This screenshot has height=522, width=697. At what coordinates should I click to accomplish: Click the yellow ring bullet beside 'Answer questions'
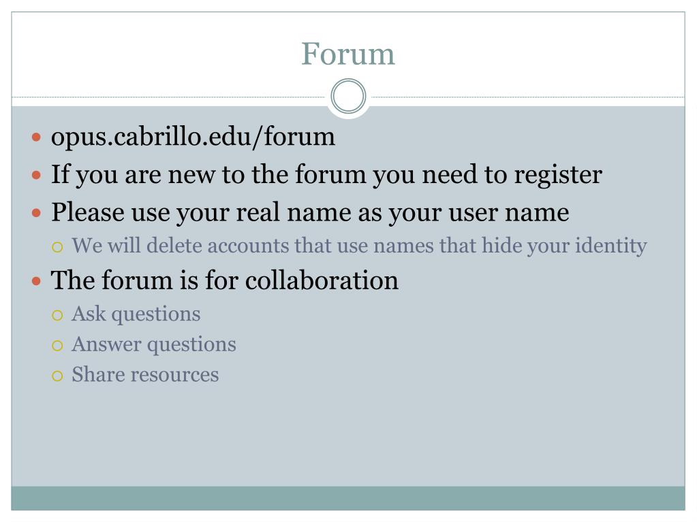(57, 346)
